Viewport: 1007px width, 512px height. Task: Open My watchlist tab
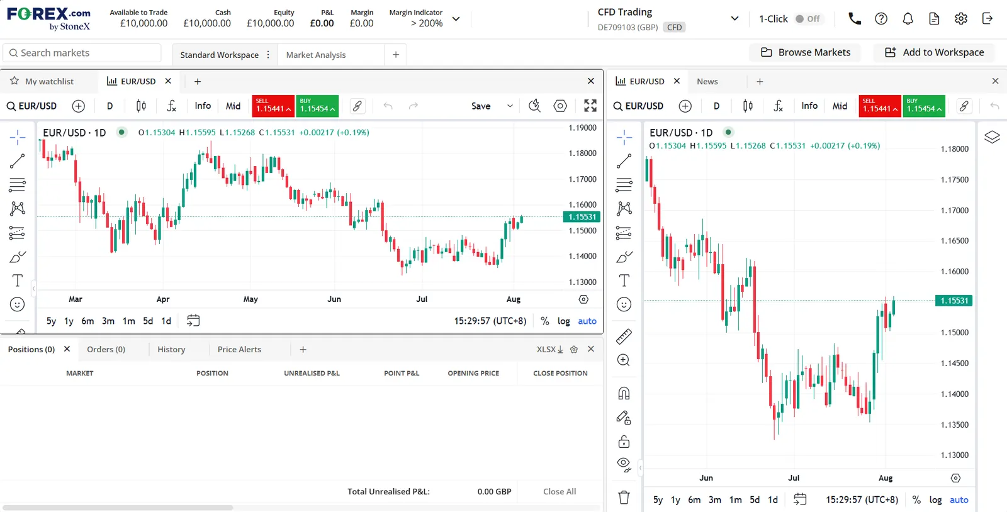(x=42, y=81)
